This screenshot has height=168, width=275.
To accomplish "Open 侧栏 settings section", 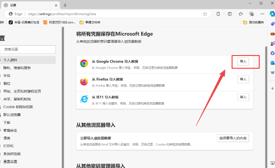I will coord(7,83).
